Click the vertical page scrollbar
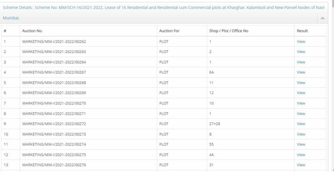This screenshot has height=172, width=334. click(332, 86)
